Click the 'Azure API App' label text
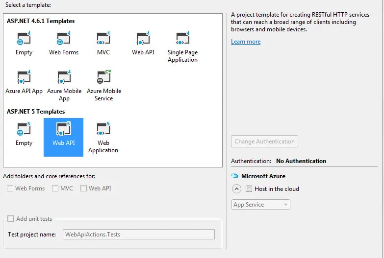The height and width of the screenshot is (258, 384). [24, 91]
